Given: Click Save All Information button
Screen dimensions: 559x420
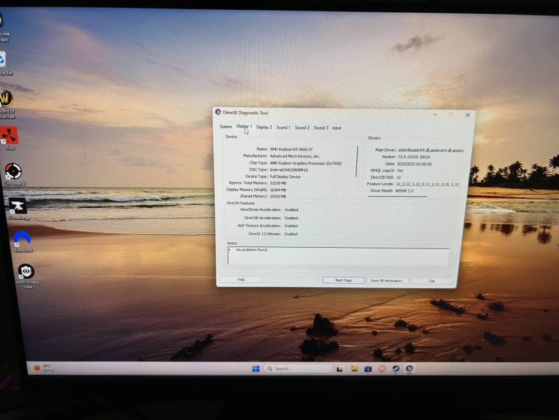Looking at the screenshot, I should click(387, 281).
